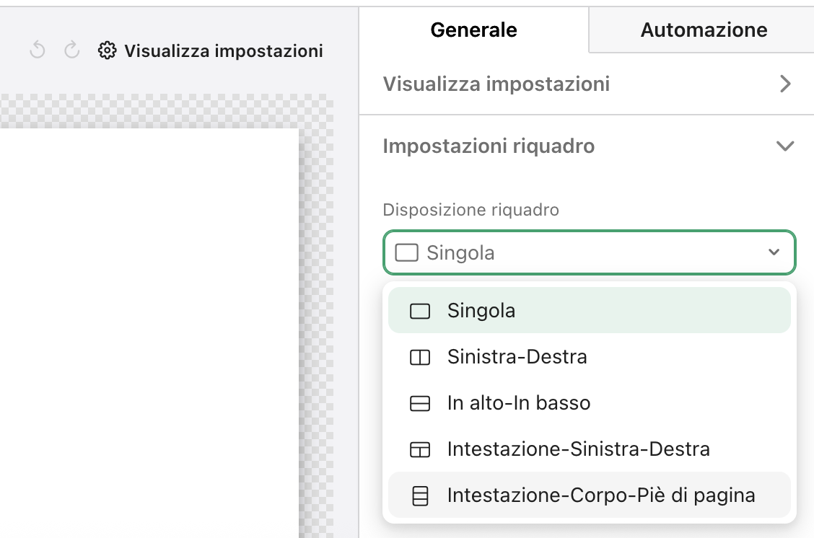Click the settings gear icon
The height and width of the screenshot is (538, 814).
click(x=106, y=50)
